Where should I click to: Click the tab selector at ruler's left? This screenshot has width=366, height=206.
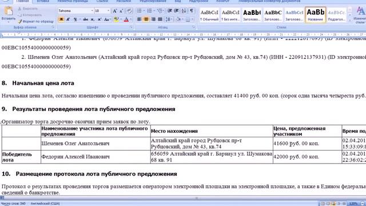(1, 35)
